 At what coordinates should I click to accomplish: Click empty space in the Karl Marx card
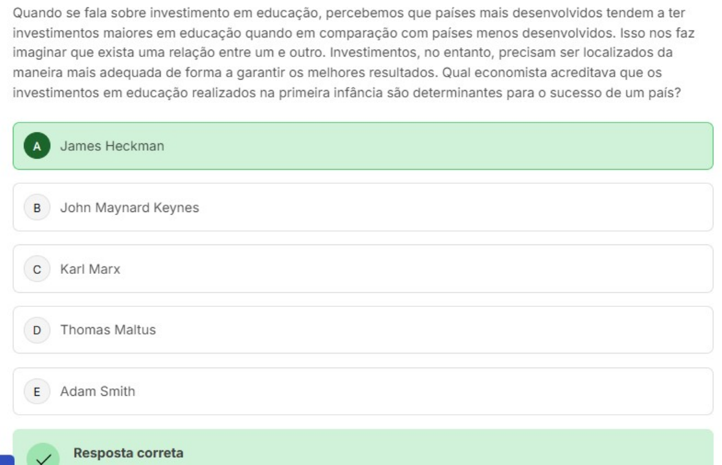429,269
